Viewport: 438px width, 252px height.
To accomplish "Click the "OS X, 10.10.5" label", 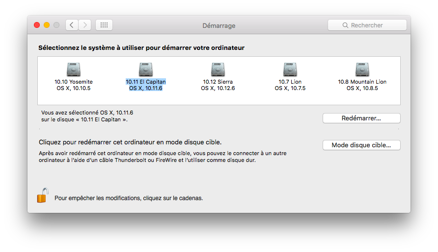I will pyautogui.click(x=74, y=88).
